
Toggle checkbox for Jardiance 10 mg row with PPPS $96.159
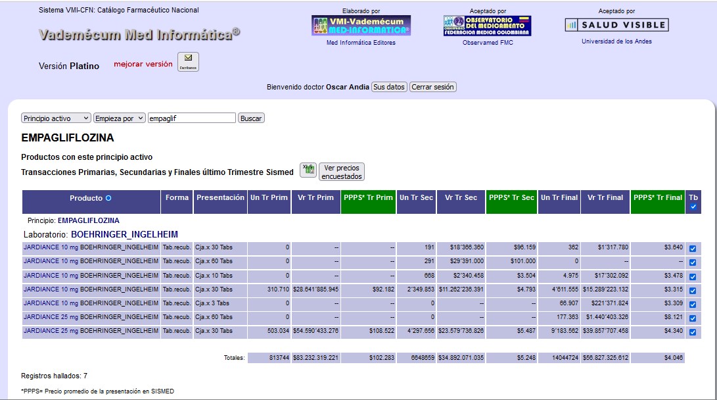693,249
